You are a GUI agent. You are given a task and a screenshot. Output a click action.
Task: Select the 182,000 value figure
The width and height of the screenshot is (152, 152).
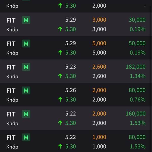coord(136,67)
